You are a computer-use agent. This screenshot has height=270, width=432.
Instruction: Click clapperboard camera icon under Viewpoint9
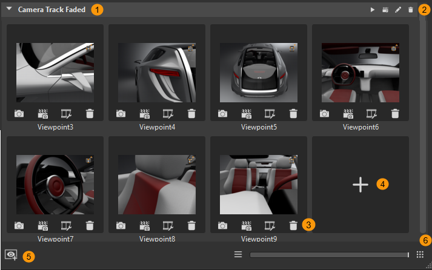[247, 226]
